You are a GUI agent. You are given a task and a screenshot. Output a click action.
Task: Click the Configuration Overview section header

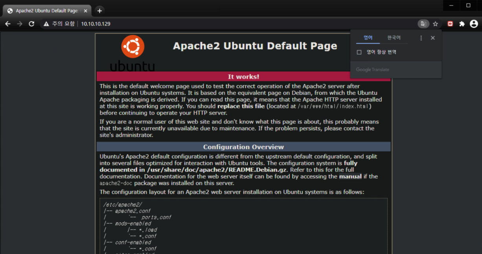coord(244,147)
